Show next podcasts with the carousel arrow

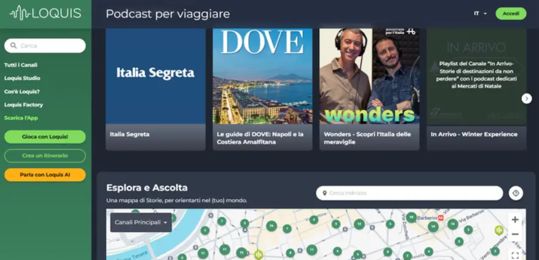click(526, 99)
